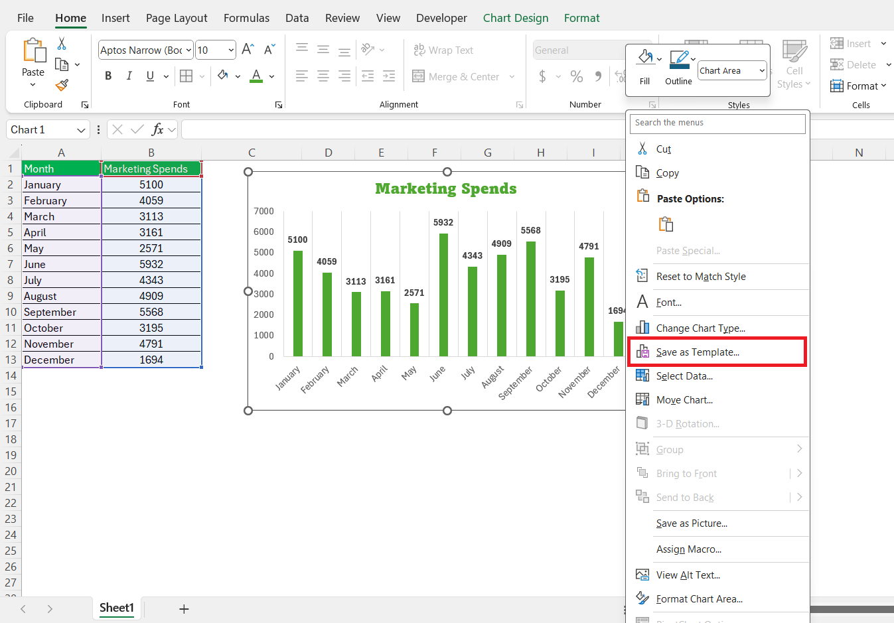This screenshot has height=623, width=894.
Task: Open the Name Box dropdown showing Chart 1
Action: [x=81, y=130]
